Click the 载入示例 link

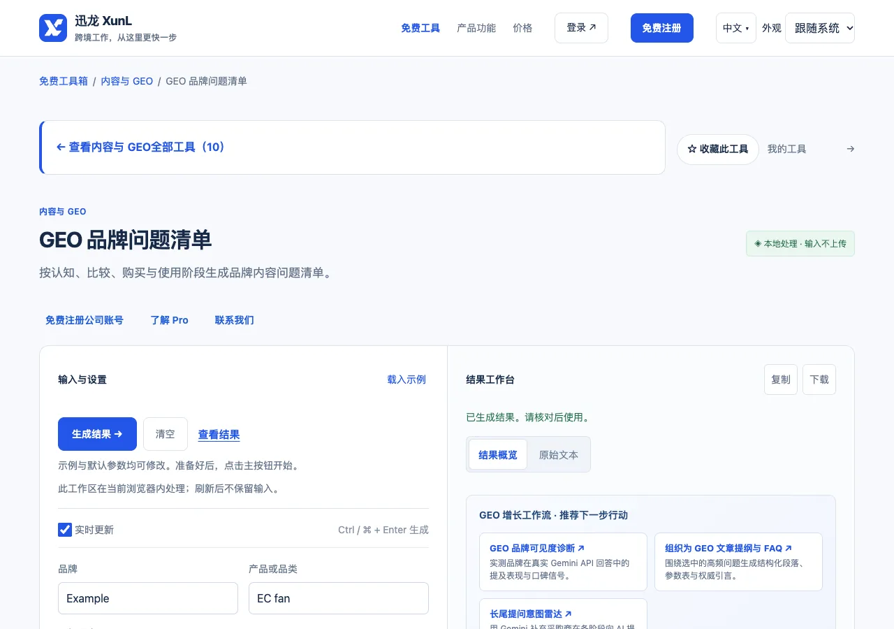point(406,379)
